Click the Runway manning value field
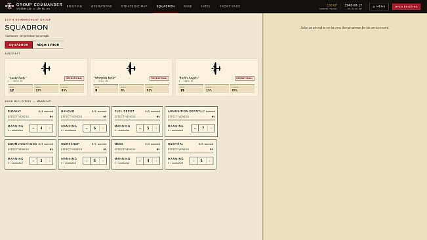The height and width of the screenshot is (240, 427). click(x=41, y=128)
